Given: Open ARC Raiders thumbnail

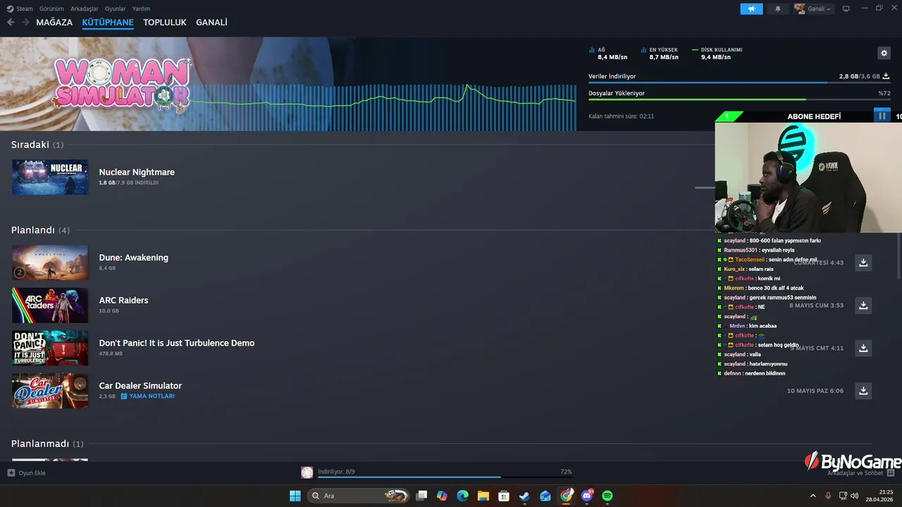Looking at the screenshot, I should click(50, 306).
